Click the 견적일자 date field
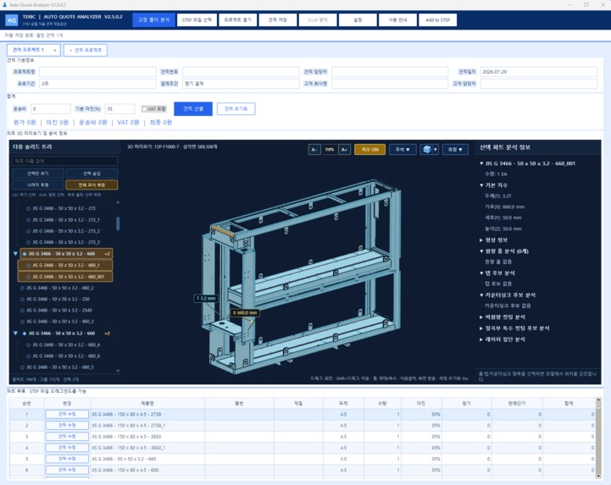The height and width of the screenshot is (485, 611). 538,72
